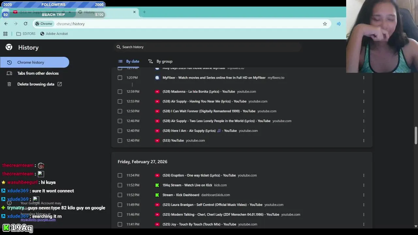Open Modern Talking Cheri Cheri Lady link
This screenshot has width=418, height=235.
coord(221,215)
